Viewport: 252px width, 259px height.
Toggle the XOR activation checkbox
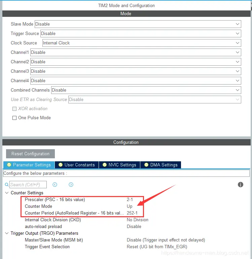click(14, 109)
